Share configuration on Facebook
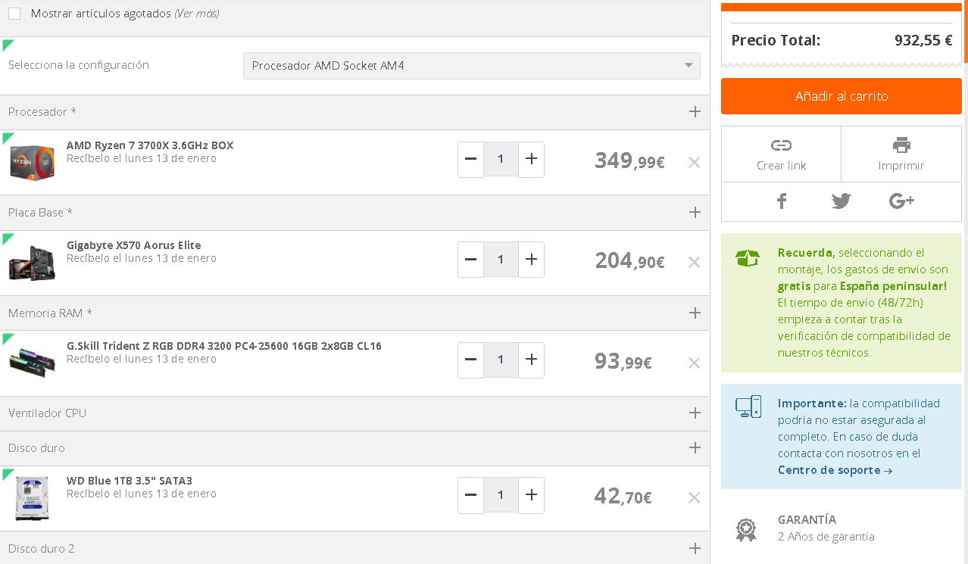The width and height of the screenshot is (968, 564). point(782,201)
